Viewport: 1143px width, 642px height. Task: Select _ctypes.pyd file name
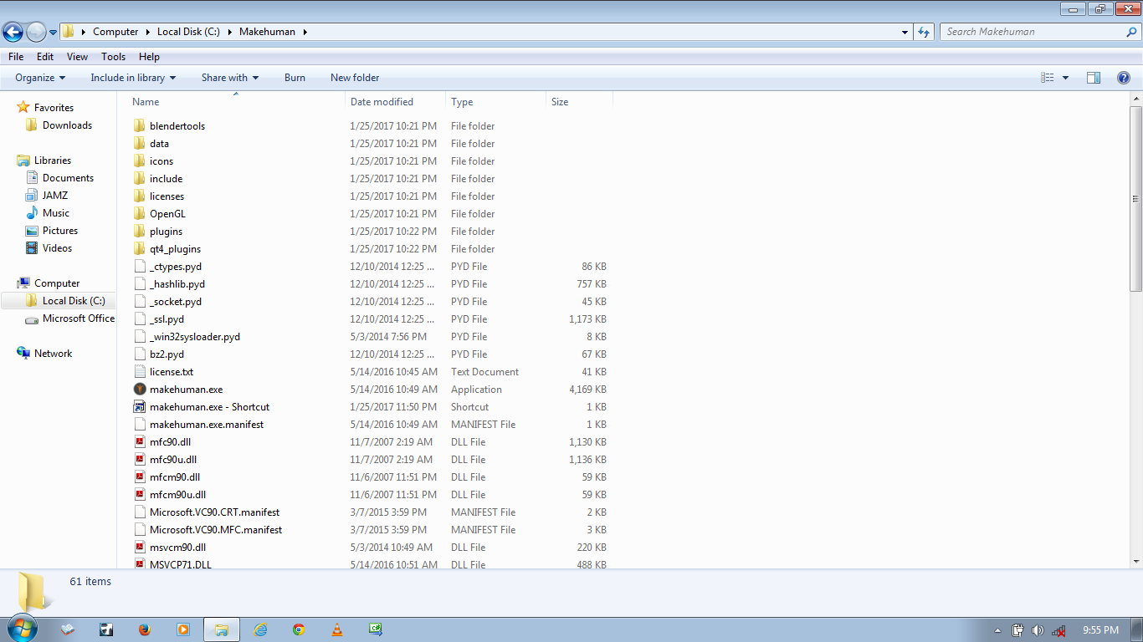pos(176,267)
